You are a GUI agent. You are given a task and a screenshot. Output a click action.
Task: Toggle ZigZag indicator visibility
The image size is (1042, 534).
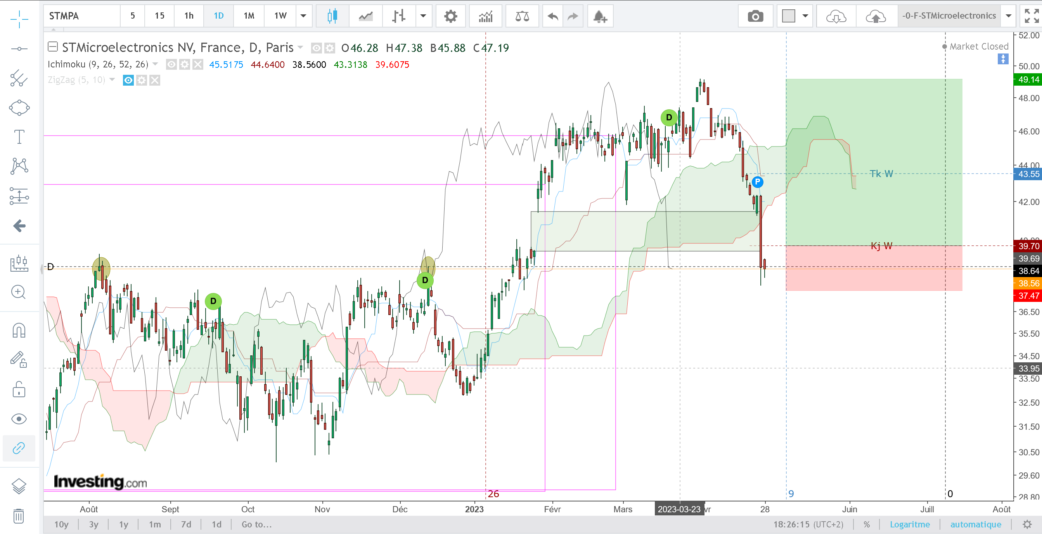[128, 80]
